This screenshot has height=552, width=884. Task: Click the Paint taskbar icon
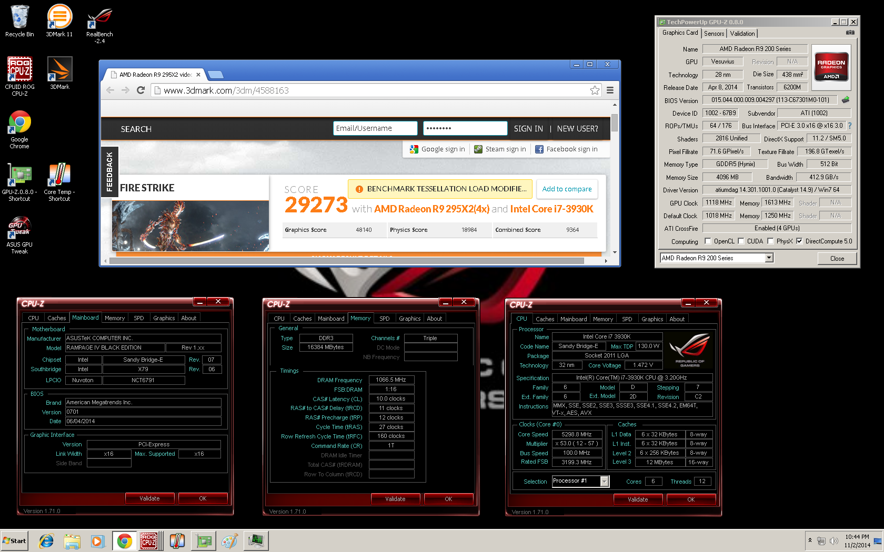click(229, 541)
